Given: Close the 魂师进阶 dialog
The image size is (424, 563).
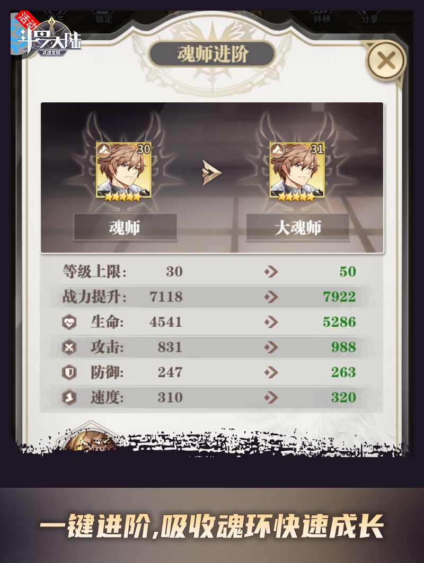Looking at the screenshot, I should pyautogui.click(x=386, y=60).
